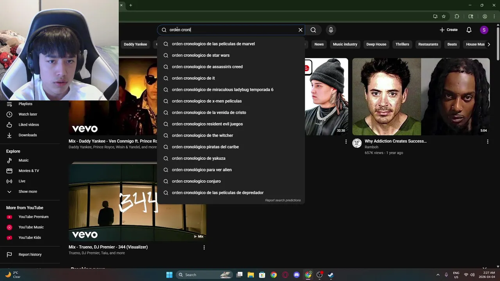500x281 pixels.
Task: Select Music industry filter chip
Action: tap(345, 44)
